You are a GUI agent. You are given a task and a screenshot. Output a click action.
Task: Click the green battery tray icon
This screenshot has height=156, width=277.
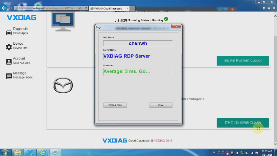click(232, 153)
